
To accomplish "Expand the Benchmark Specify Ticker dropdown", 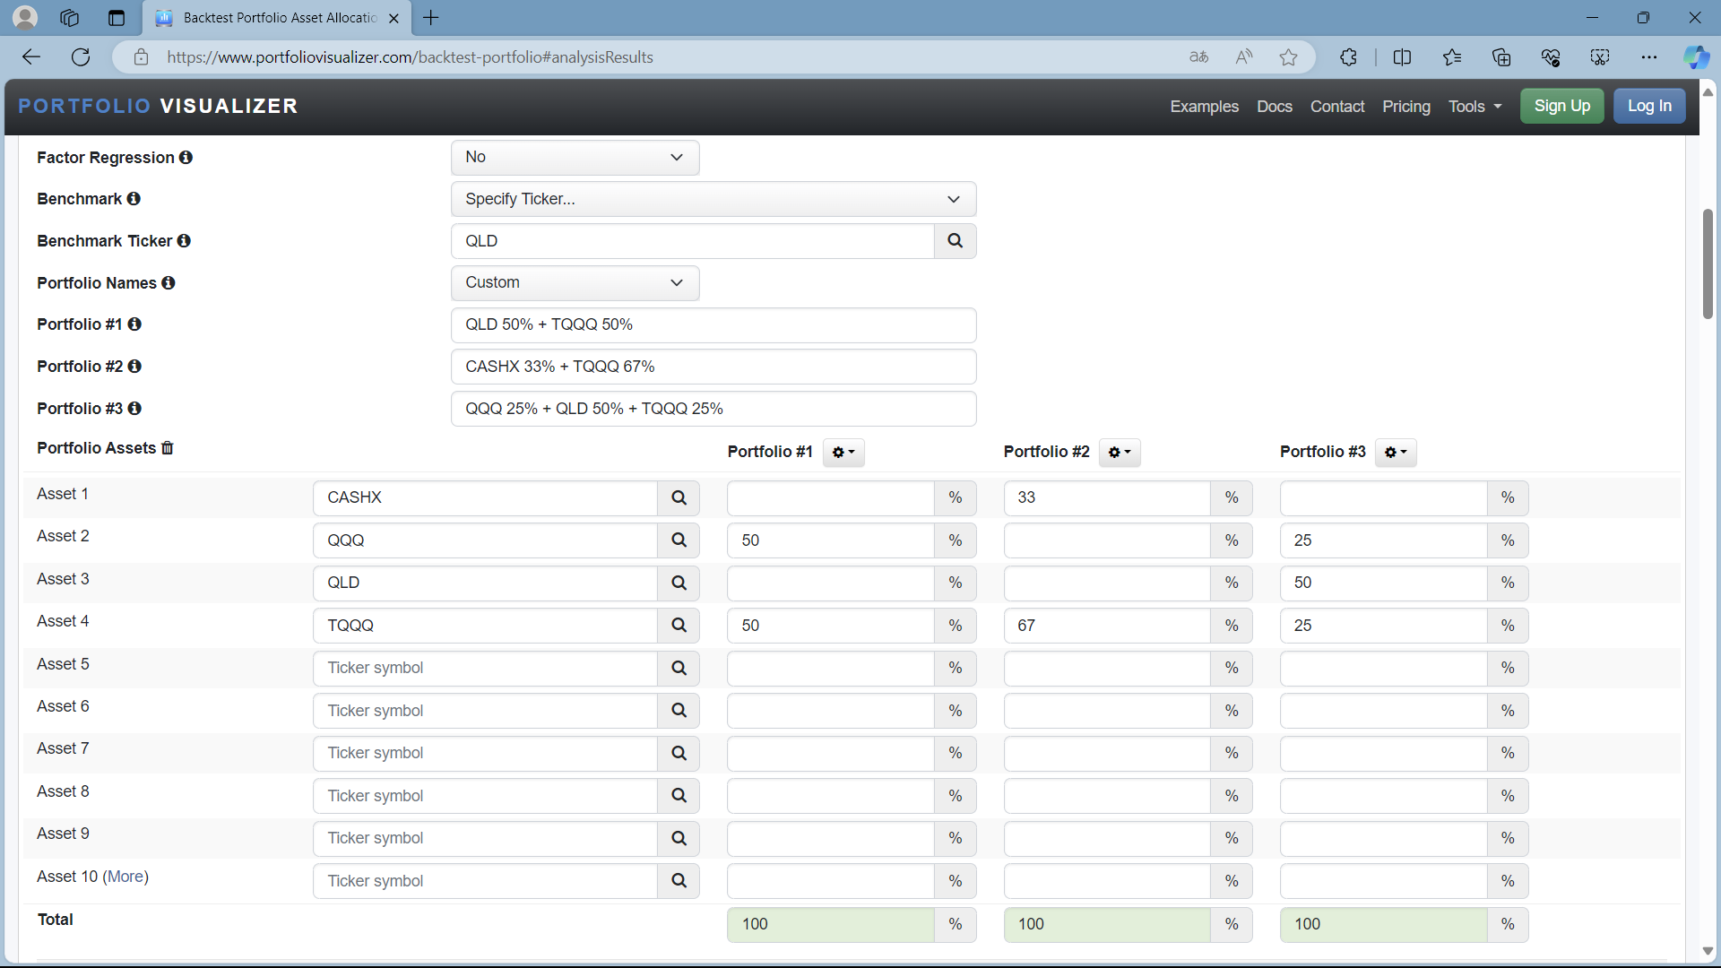I will click(x=713, y=199).
